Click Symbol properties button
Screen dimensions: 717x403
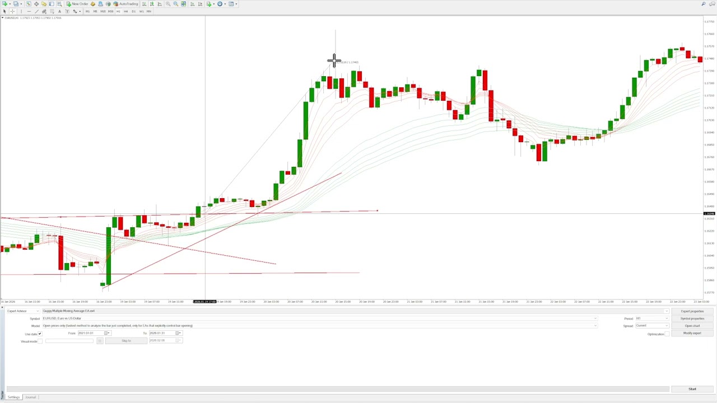692,318
